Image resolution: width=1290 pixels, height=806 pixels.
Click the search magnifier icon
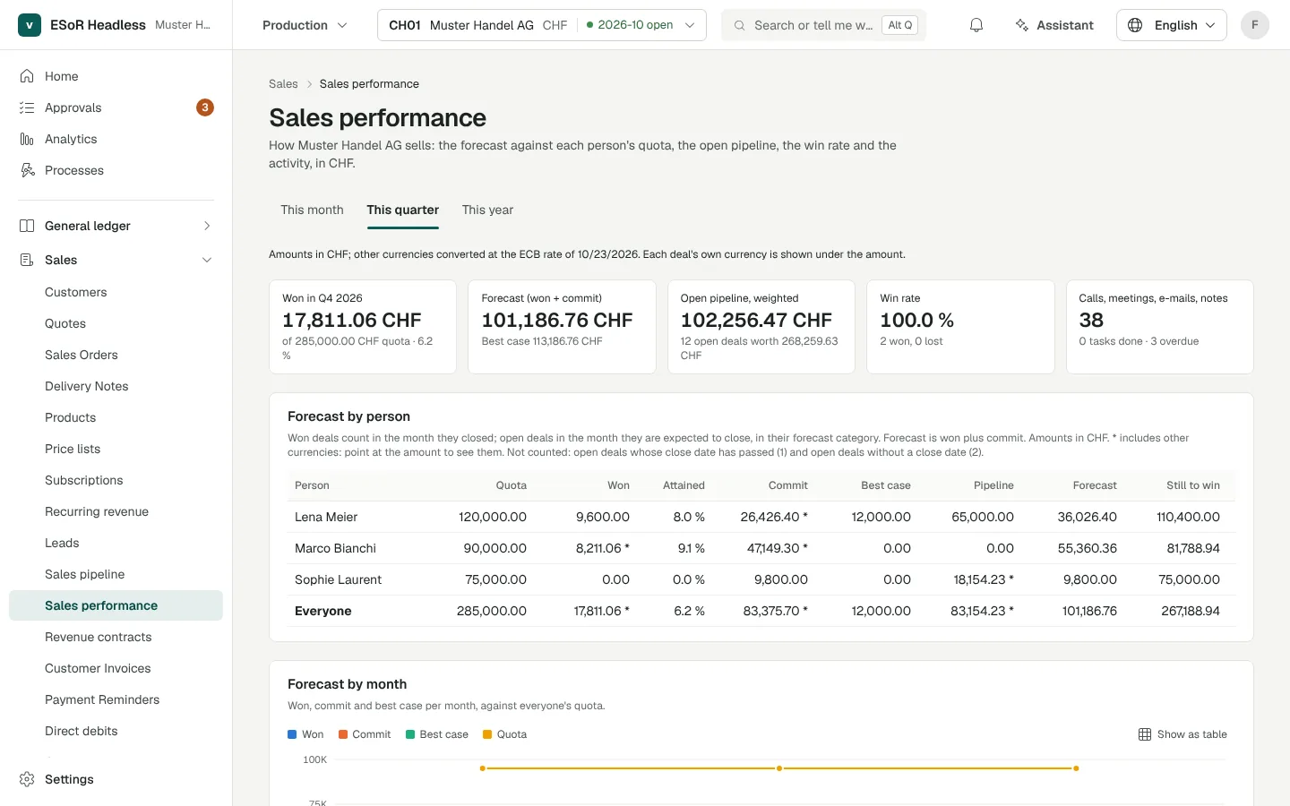739,25
